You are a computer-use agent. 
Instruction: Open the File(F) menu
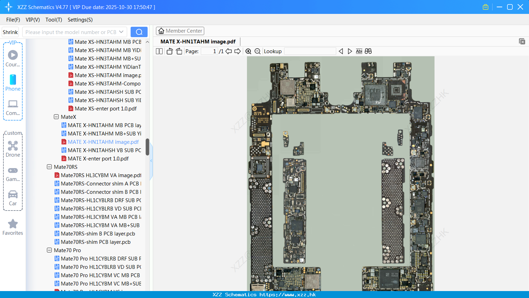click(13, 20)
